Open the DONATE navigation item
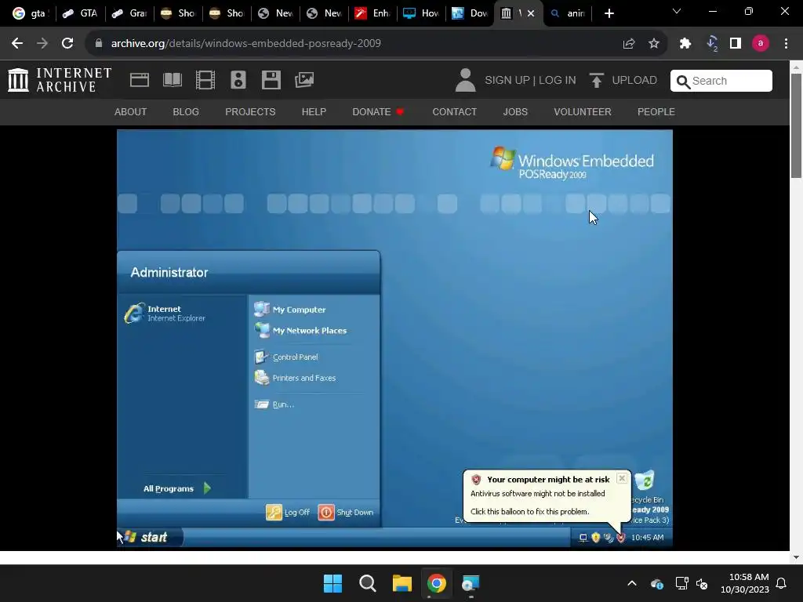Screen dimensions: 803x602 (x=378, y=111)
